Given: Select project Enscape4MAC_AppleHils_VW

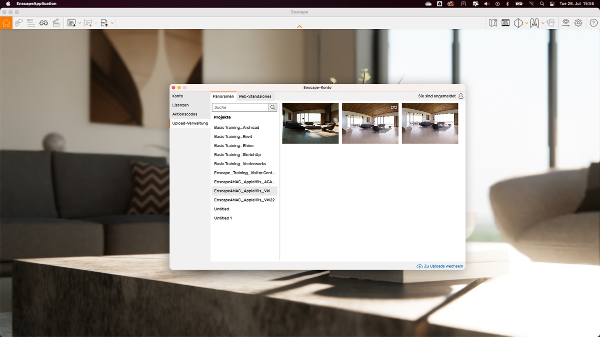Looking at the screenshot, I should 244,191.
